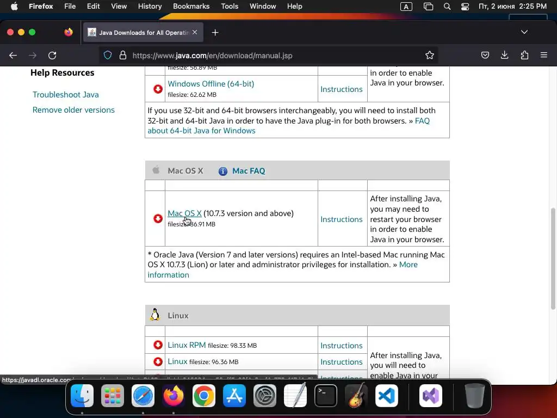This screenshot has height=418, width=557.
Task: Open the History menu
Action: point(150,7)
